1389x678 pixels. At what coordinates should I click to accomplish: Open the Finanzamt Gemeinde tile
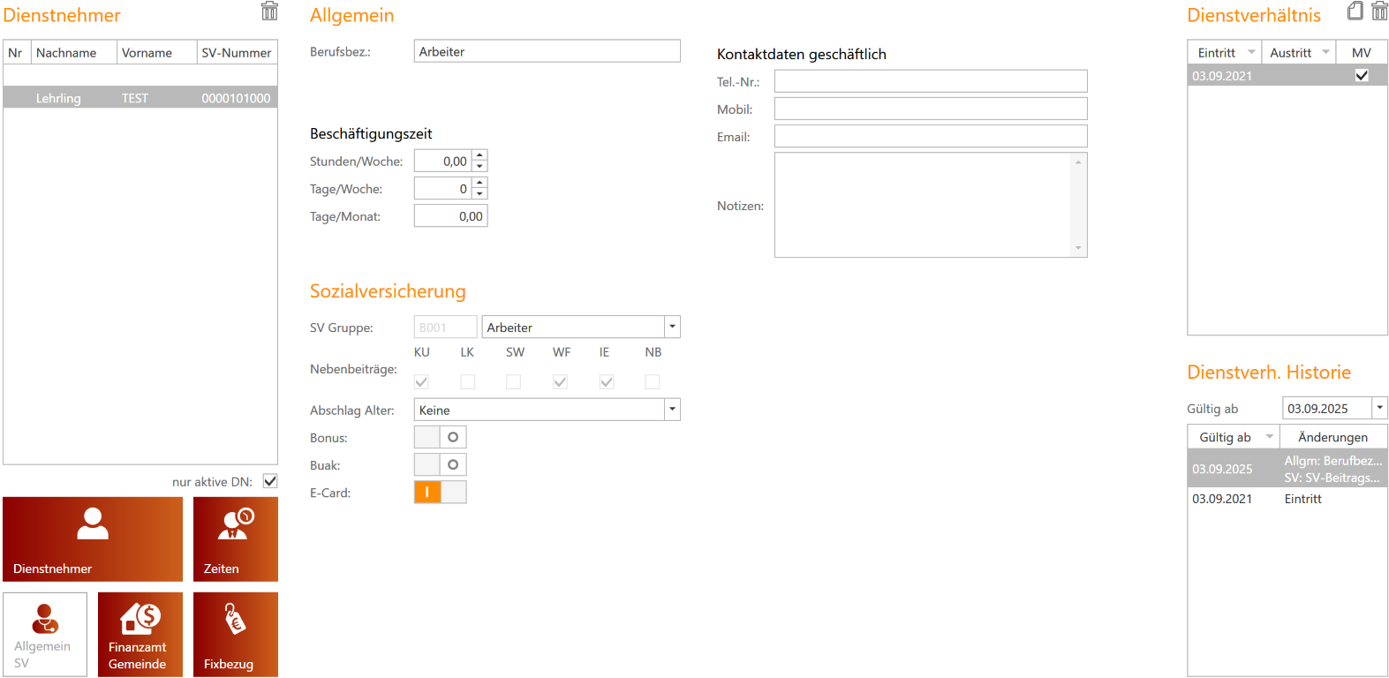pos(140,634)
